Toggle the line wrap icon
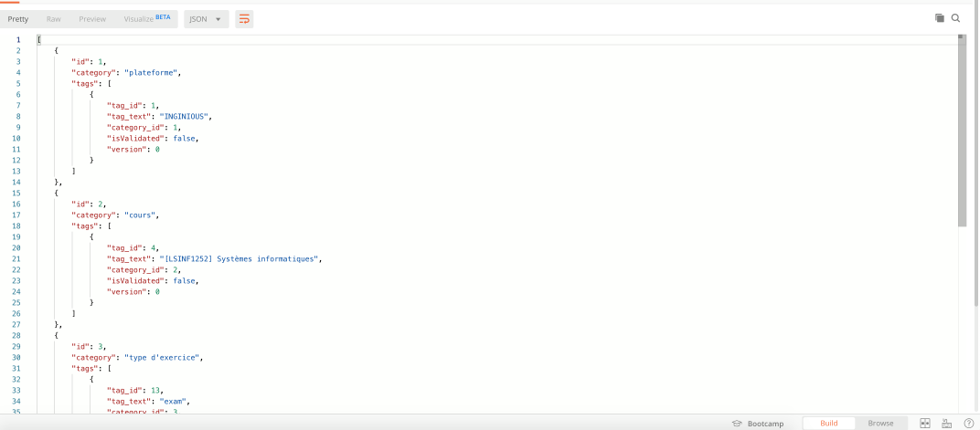Viewport: 980px width, 430px height. click(x=244, y=19)
